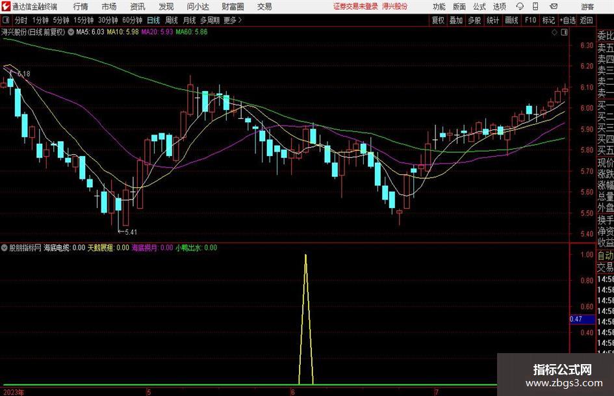Open the 选项 menu
The height and width of the screenshot is (396, 614).
tap(499, 7)
